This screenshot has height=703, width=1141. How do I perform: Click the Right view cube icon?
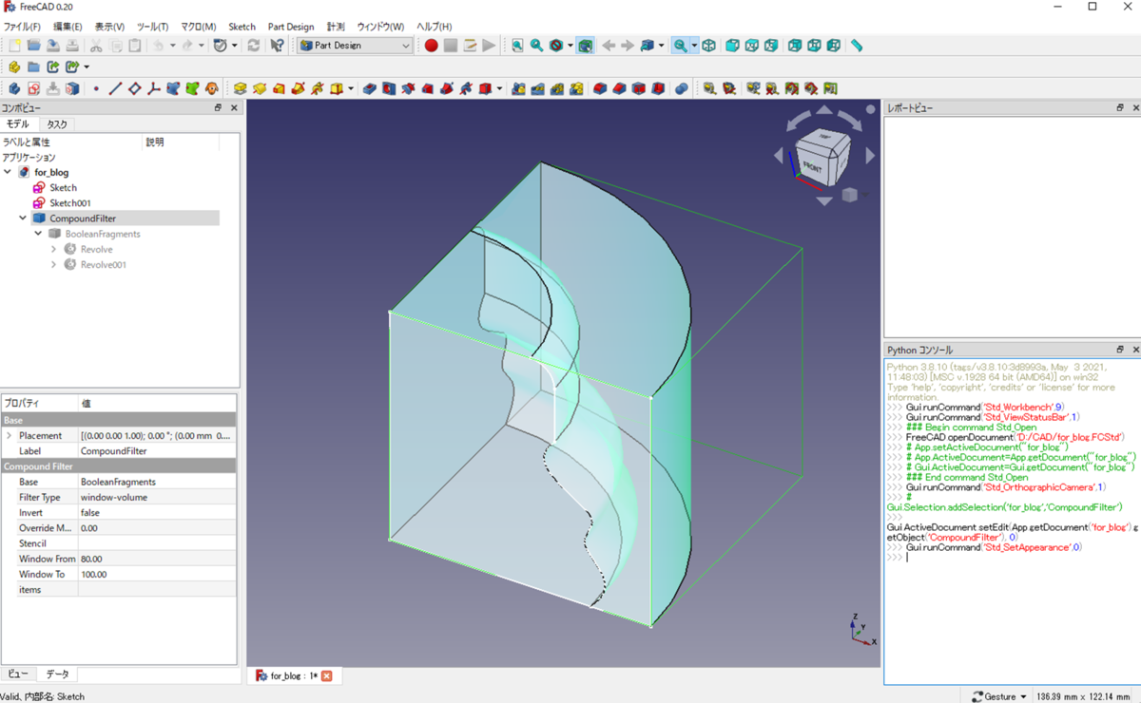pos(771,45)
